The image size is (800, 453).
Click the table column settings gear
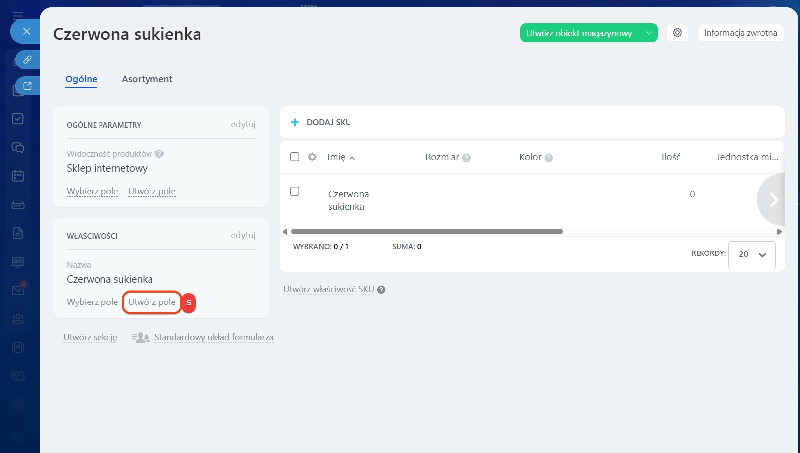[x=312, y=157]
